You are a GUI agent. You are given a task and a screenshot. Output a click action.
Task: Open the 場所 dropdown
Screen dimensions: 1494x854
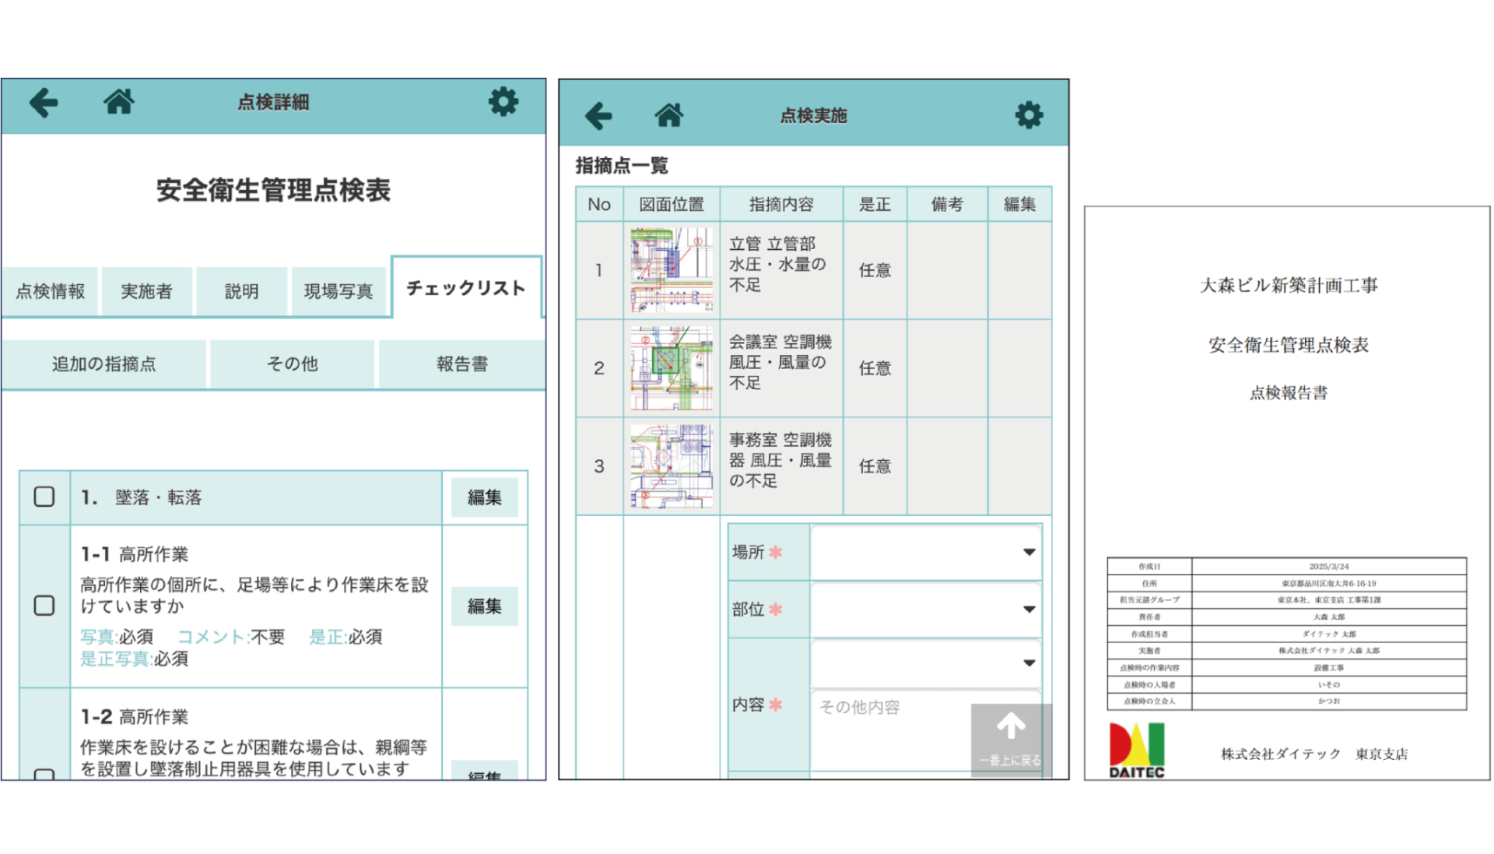pos(926,552)
